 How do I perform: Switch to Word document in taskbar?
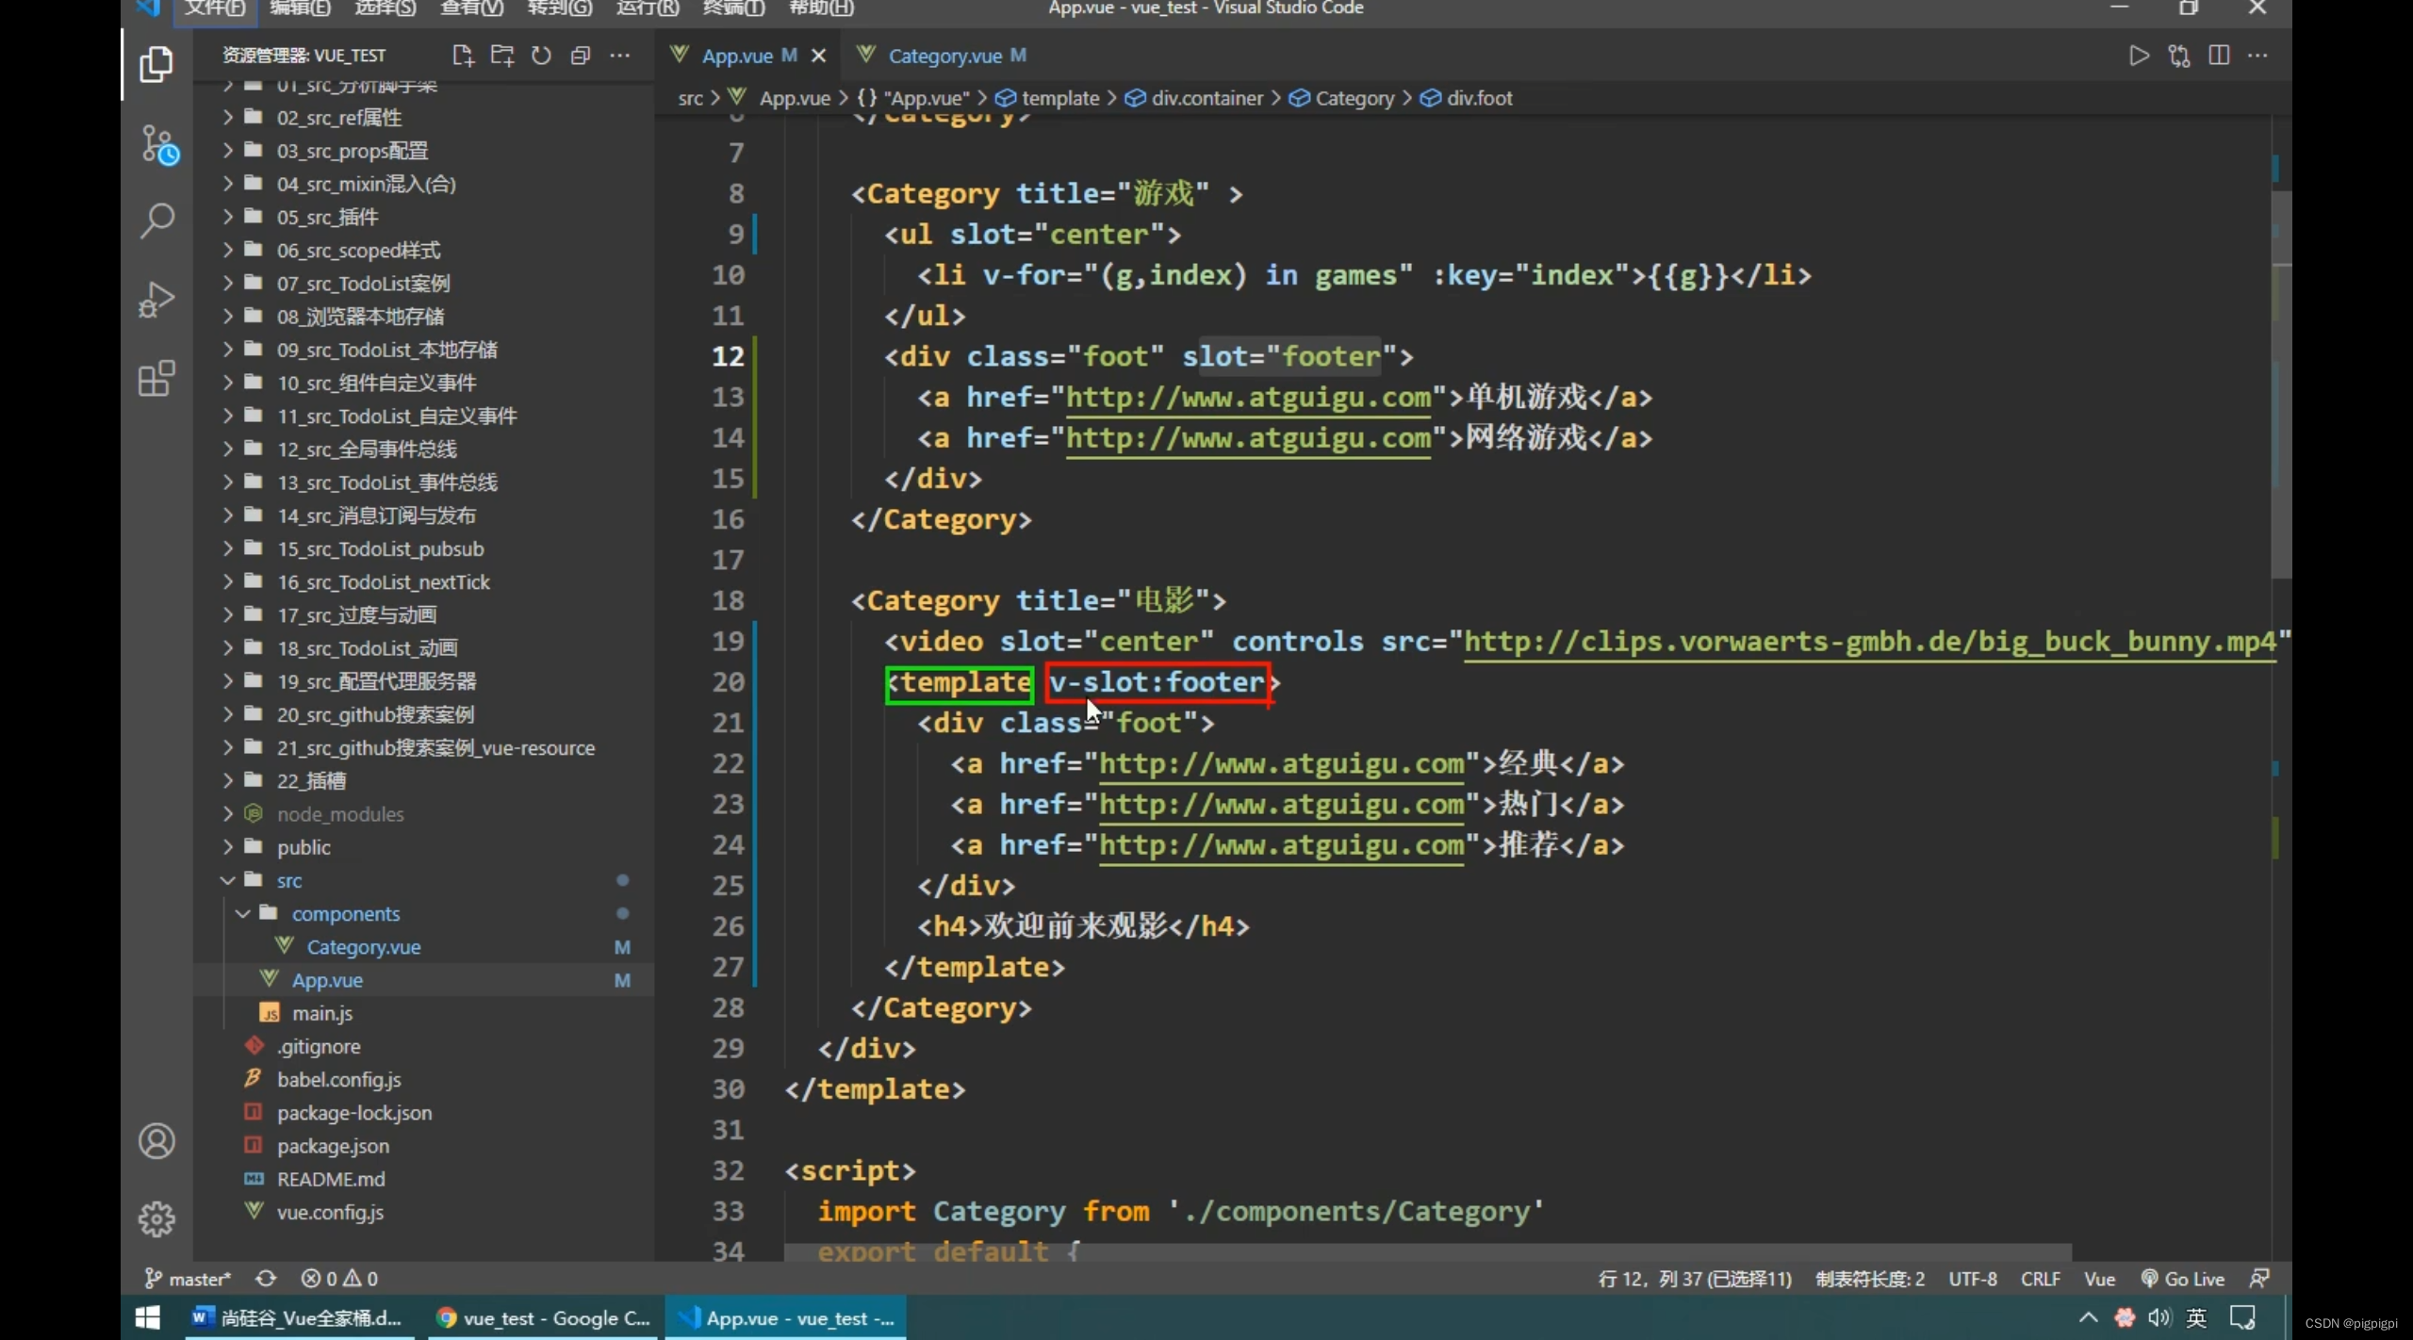click(298, 1317)
